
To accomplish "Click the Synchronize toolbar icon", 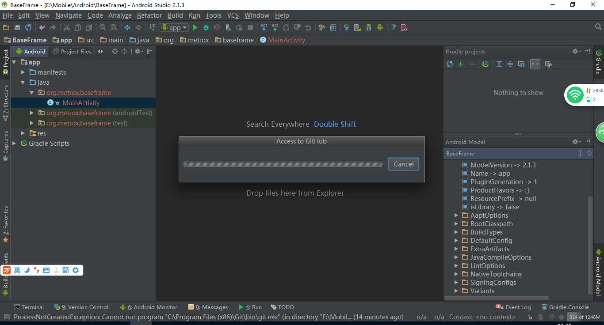I will click(x=28, y=27).
